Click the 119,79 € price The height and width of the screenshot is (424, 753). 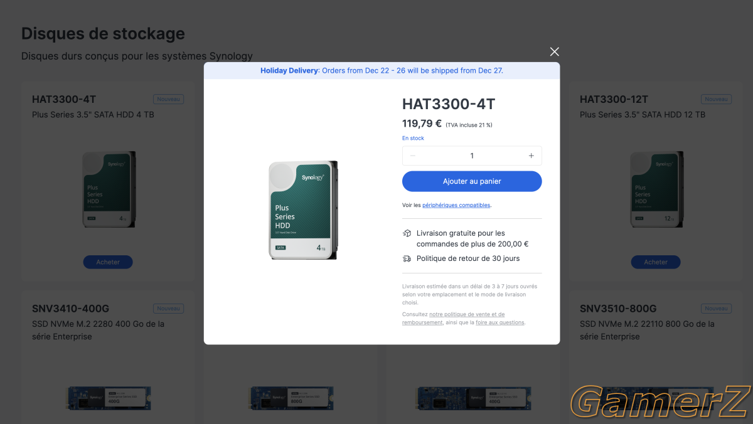coord(422,124)
